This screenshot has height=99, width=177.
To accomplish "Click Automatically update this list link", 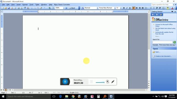I will [x=164, y=33].
